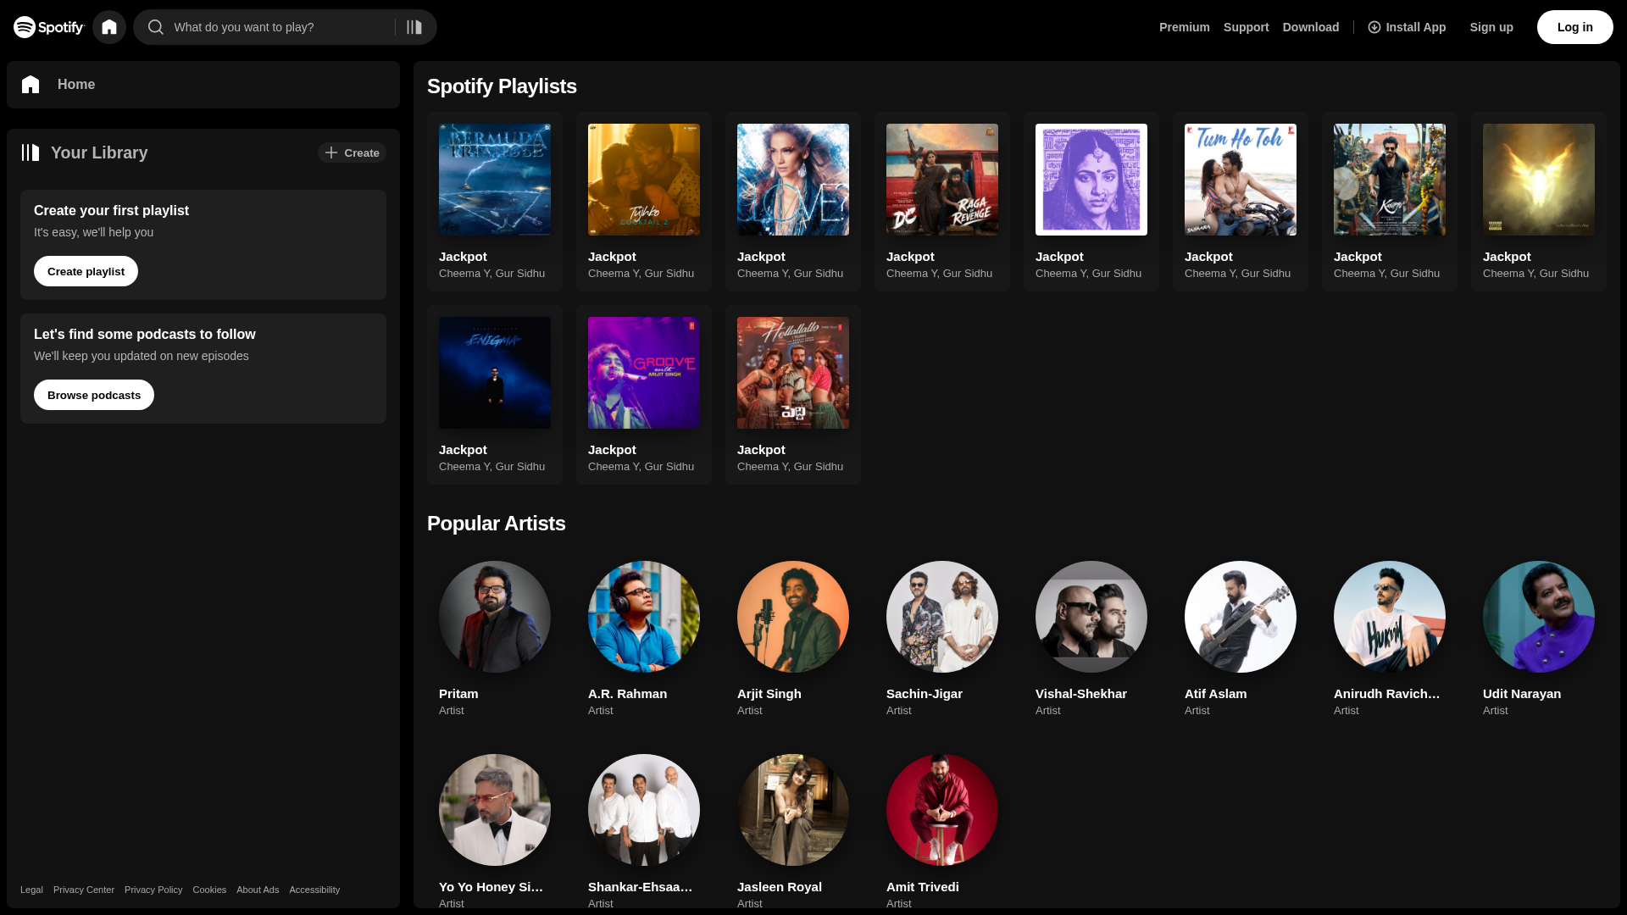Viewport: 1627px width, 915px height.
Task: Open the Pritam artist profile
Action: [495, 639]
